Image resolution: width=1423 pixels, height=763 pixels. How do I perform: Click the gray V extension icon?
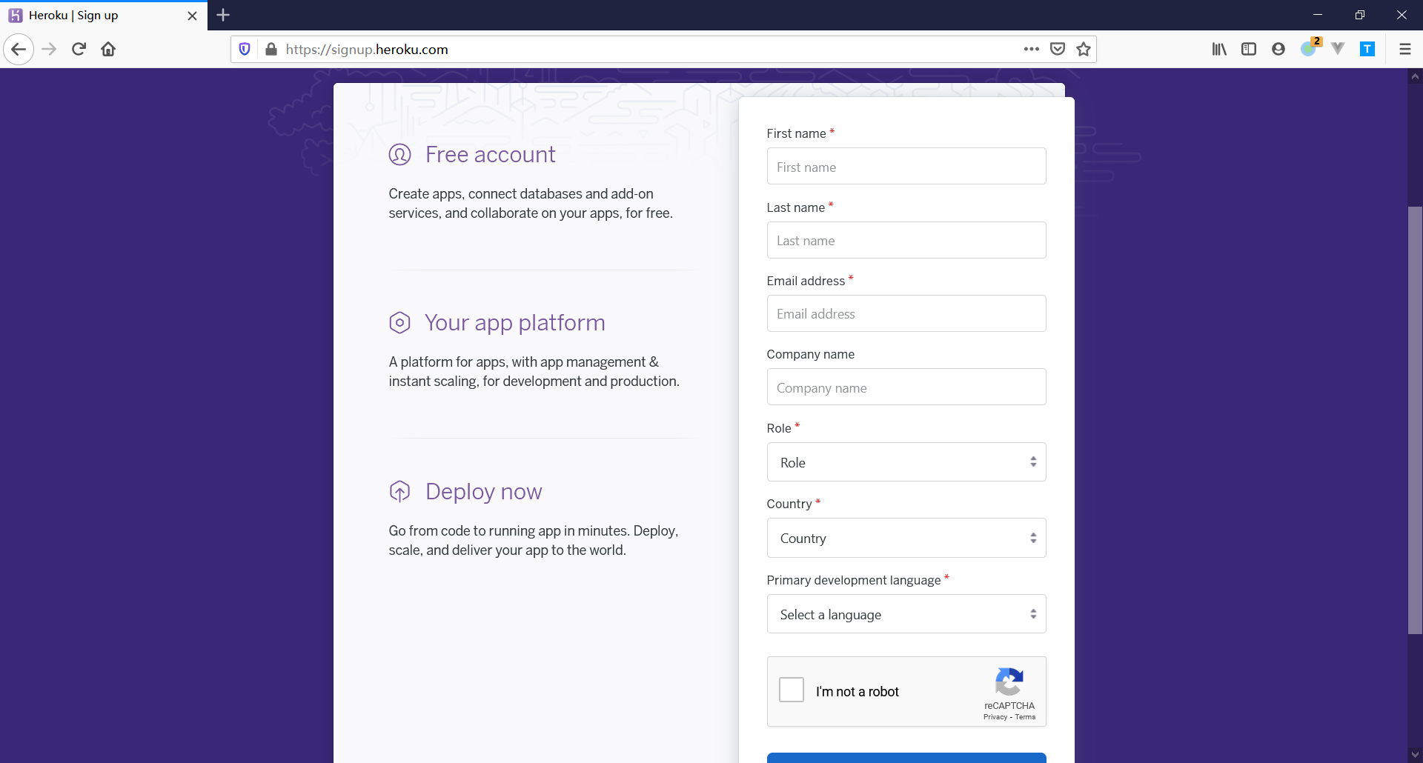point(1338,50)
